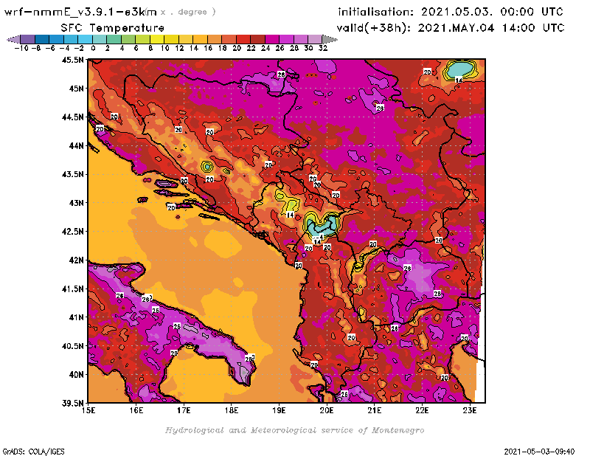This screenshot has width=590, height=456.
Task: Click the '-10' value on the color legend
Action: pyautogui.click(x=21, y=48)
